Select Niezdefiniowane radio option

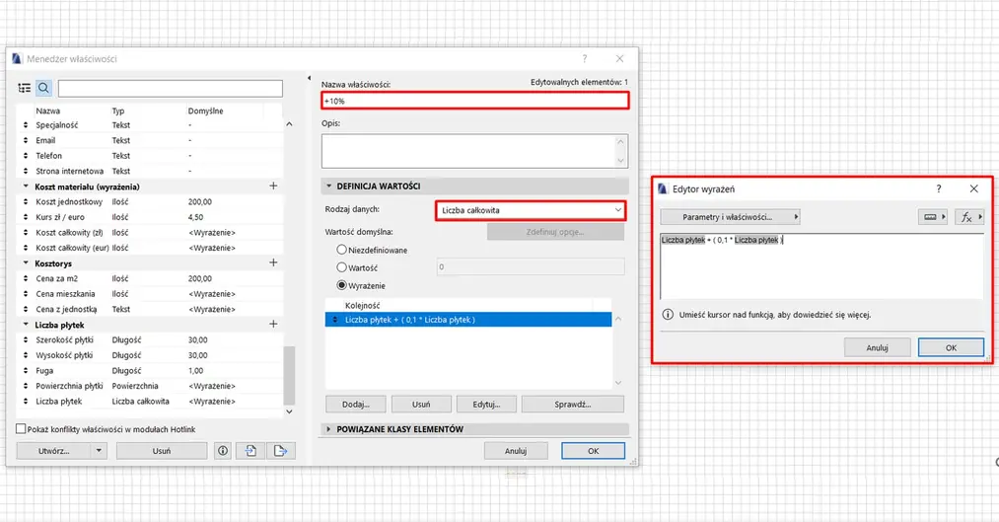pos(341,250)
